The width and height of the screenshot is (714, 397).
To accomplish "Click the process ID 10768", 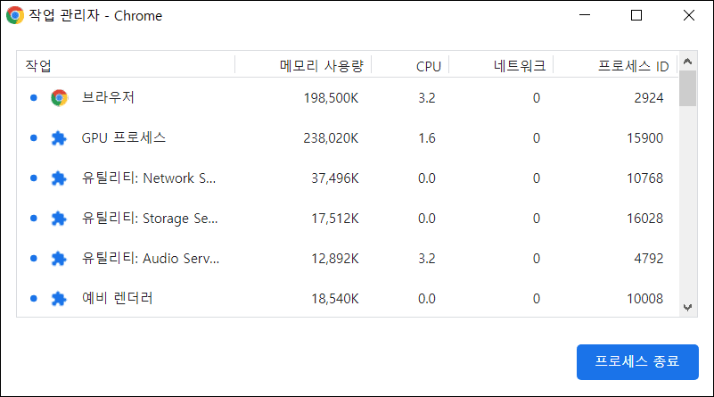I will pyautogui.click(x=644, y=178).
